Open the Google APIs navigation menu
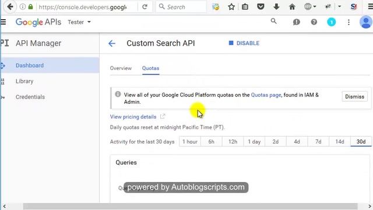The image size is (373, 210). point(3,22)
